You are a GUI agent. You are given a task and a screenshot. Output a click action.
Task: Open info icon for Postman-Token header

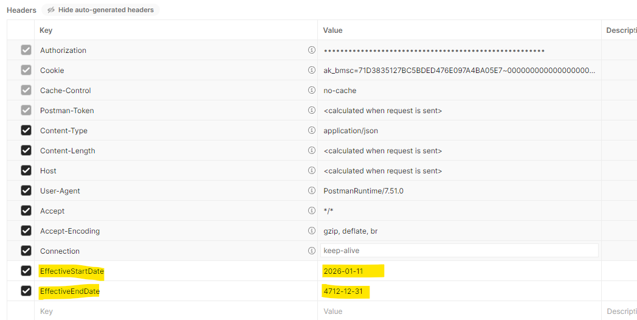pyautogui.click(x=312, y=110)
